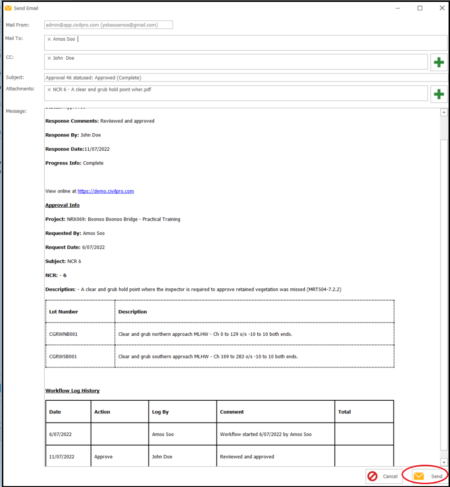This screenshot has height=487, width=450.
Task: Remove Amos Soo from Mail To
Action: (49, 39)
